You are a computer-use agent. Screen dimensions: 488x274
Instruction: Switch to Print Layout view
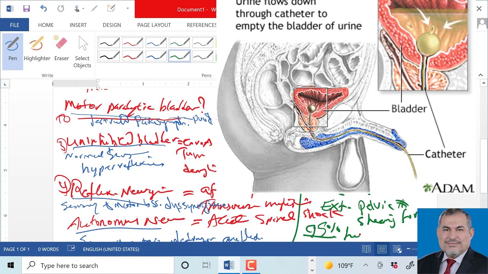tap(382, 249)
